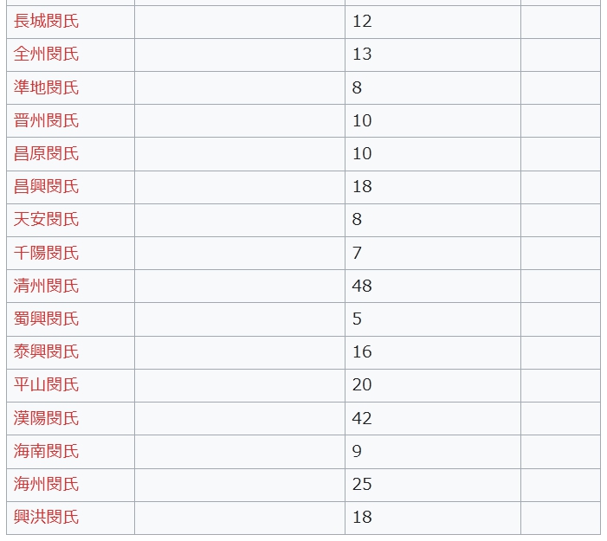Image resolution: width=607 pixels, height=541 pixels.
Task: Select the 昌原閔氏 link
Action: [46, 153]
